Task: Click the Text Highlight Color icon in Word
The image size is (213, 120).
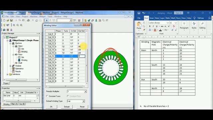Action: click(155, 30)
